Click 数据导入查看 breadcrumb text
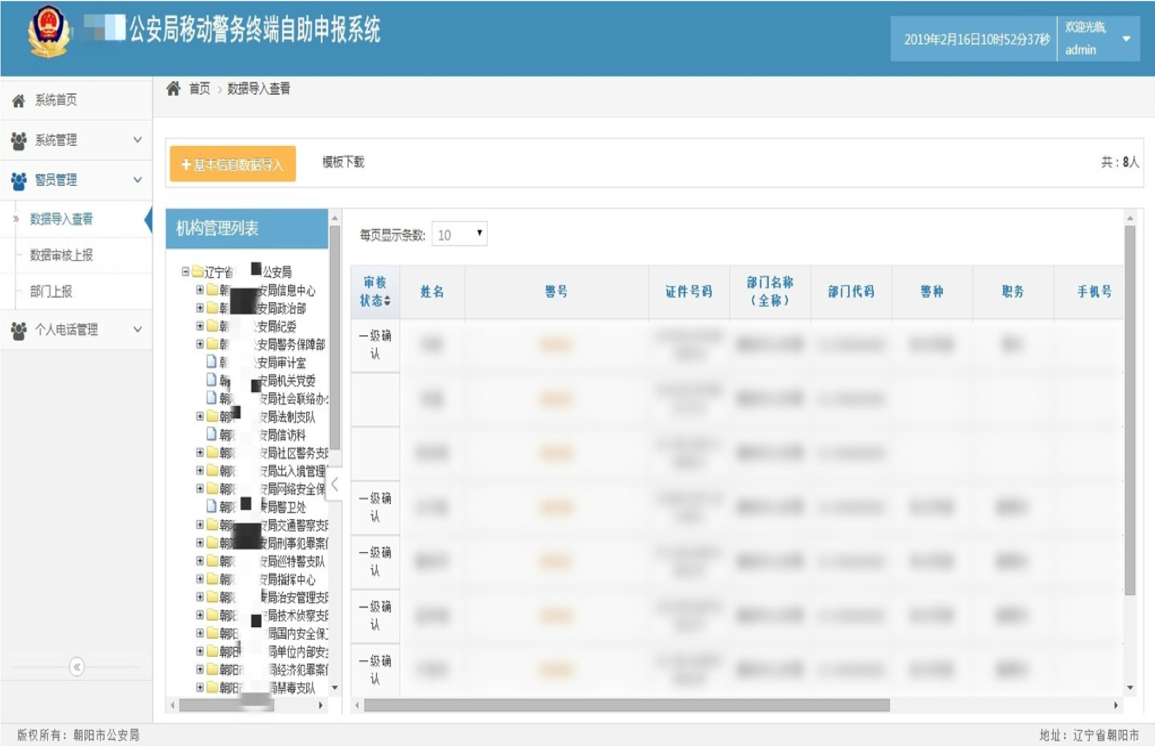 (x=259, y=89)
